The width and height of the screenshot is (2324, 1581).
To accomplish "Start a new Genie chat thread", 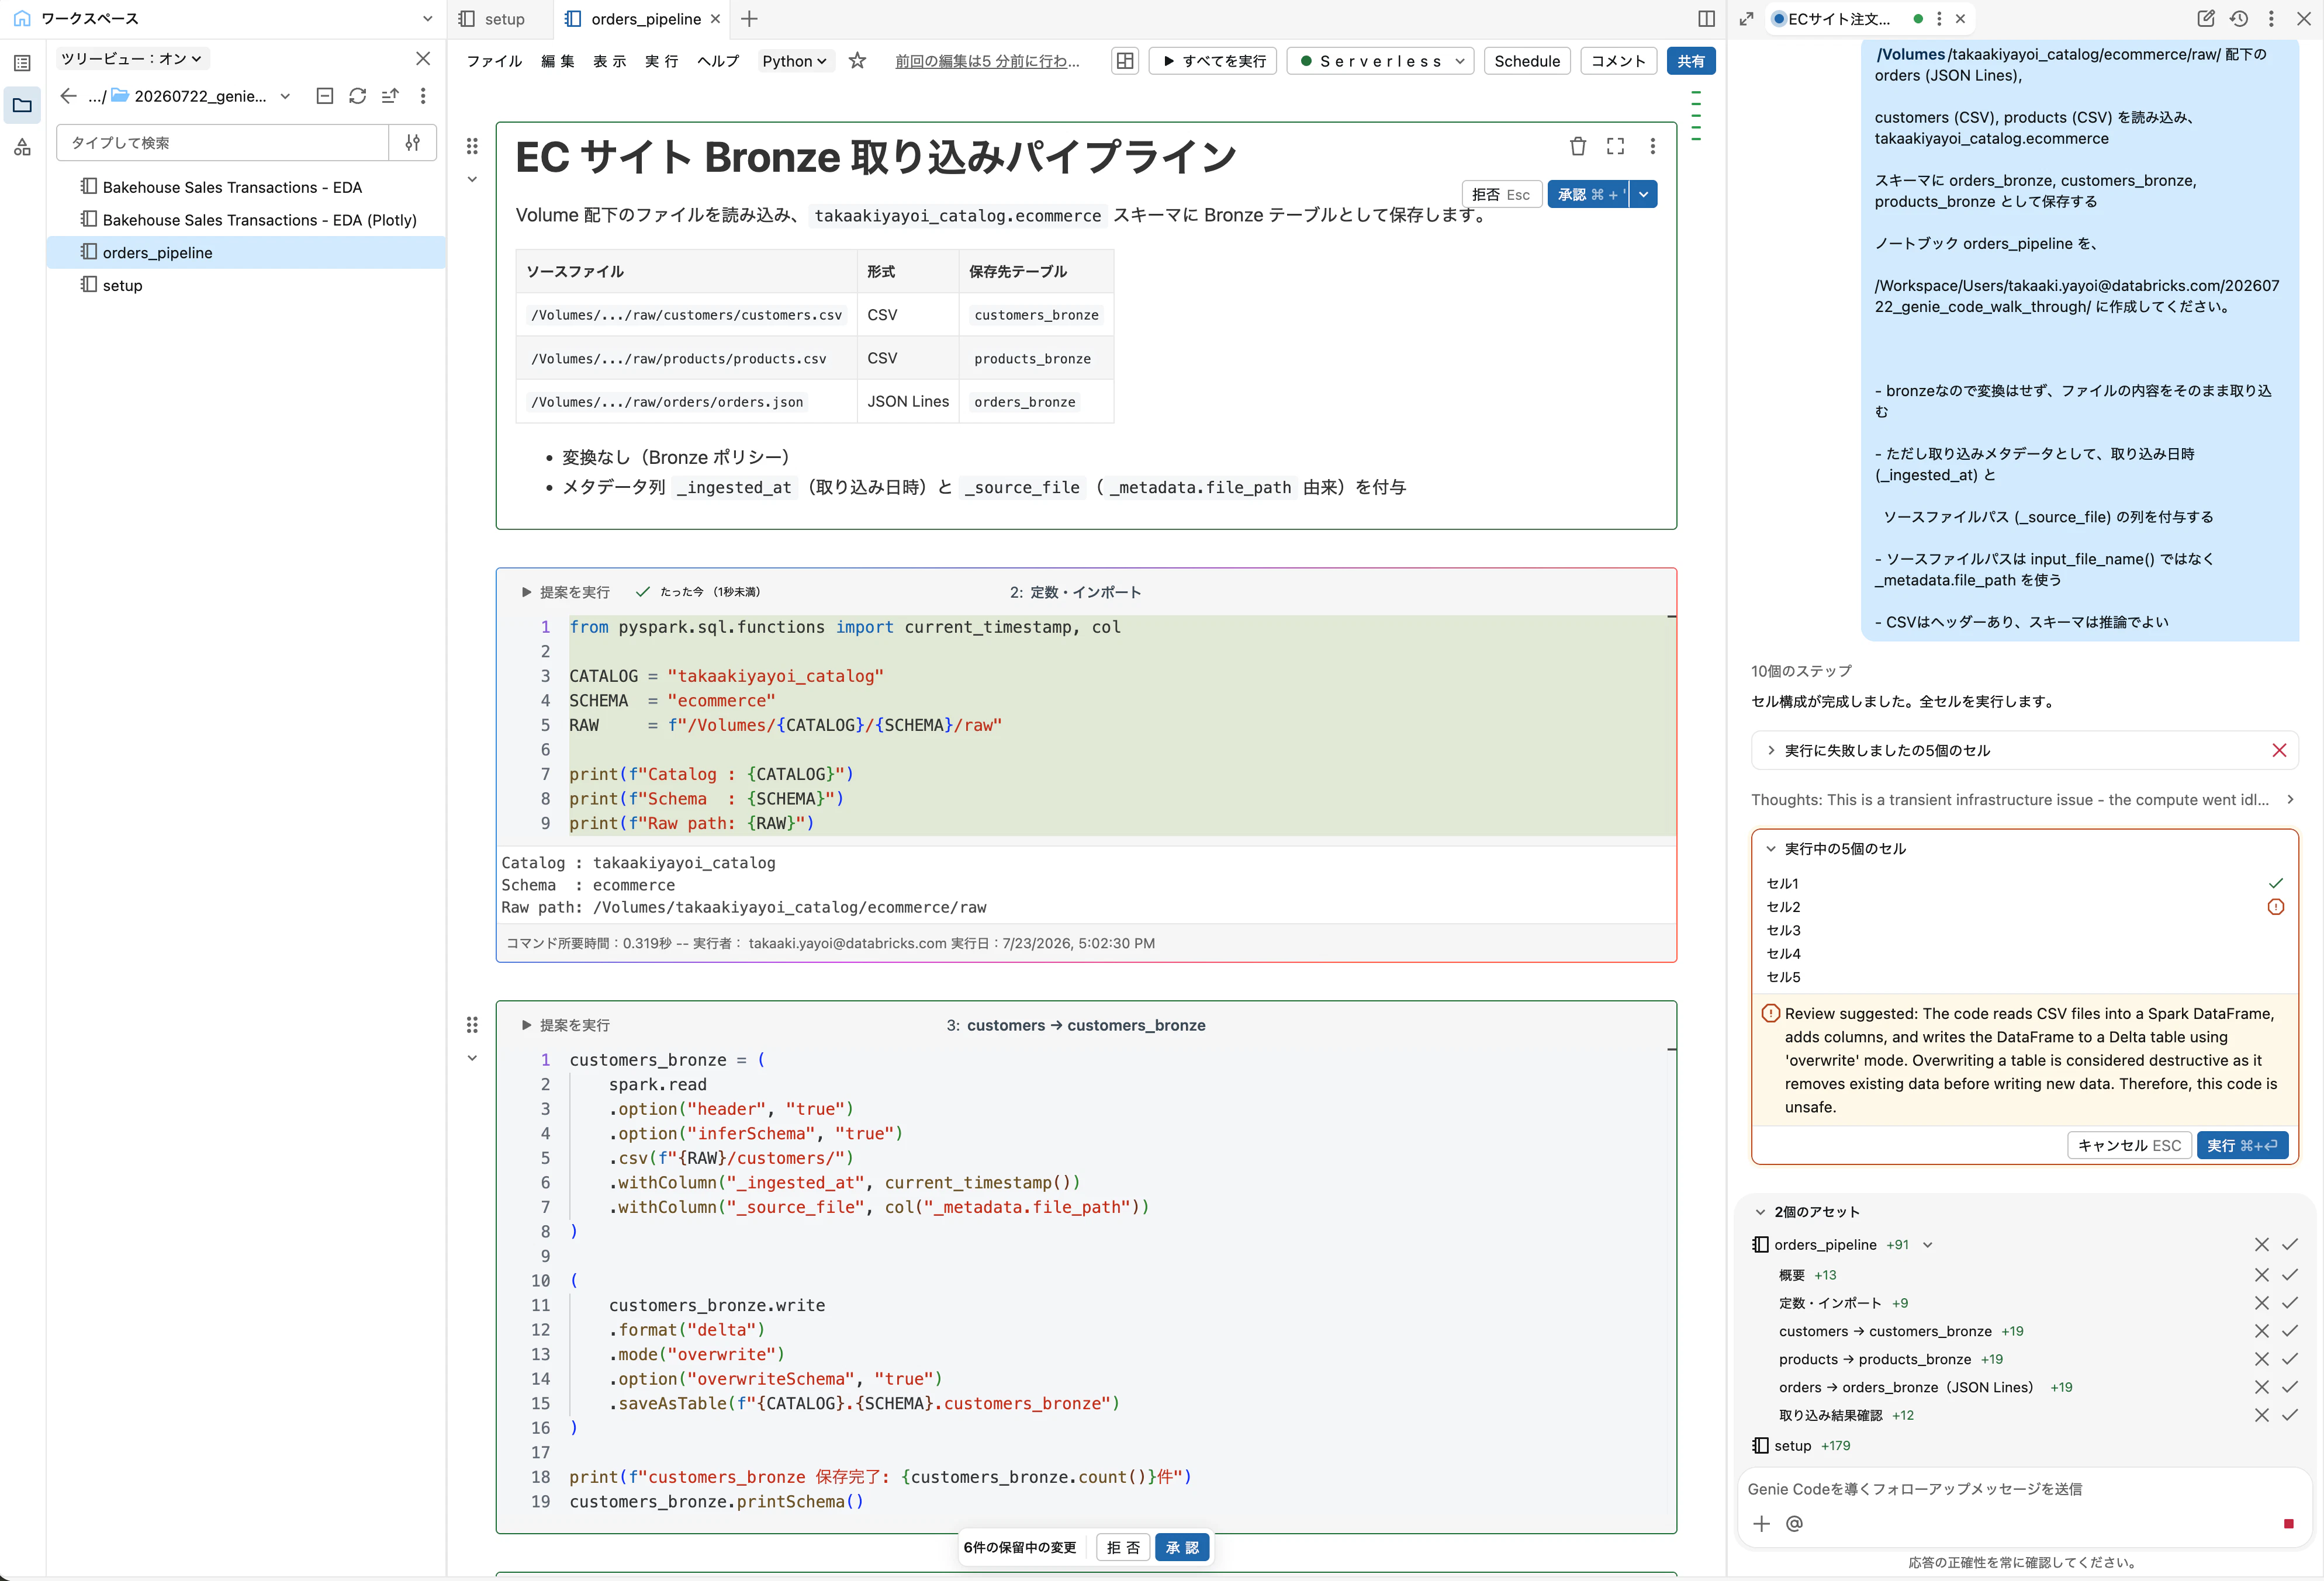I will (x=2206, y=19).
